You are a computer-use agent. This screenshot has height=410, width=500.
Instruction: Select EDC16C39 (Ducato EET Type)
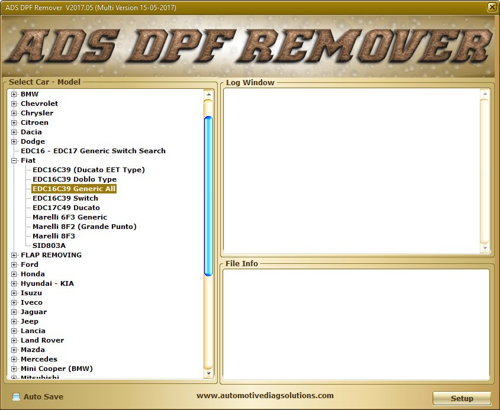89,170
